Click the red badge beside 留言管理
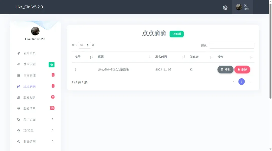The image size is (272, 151). 53,75
